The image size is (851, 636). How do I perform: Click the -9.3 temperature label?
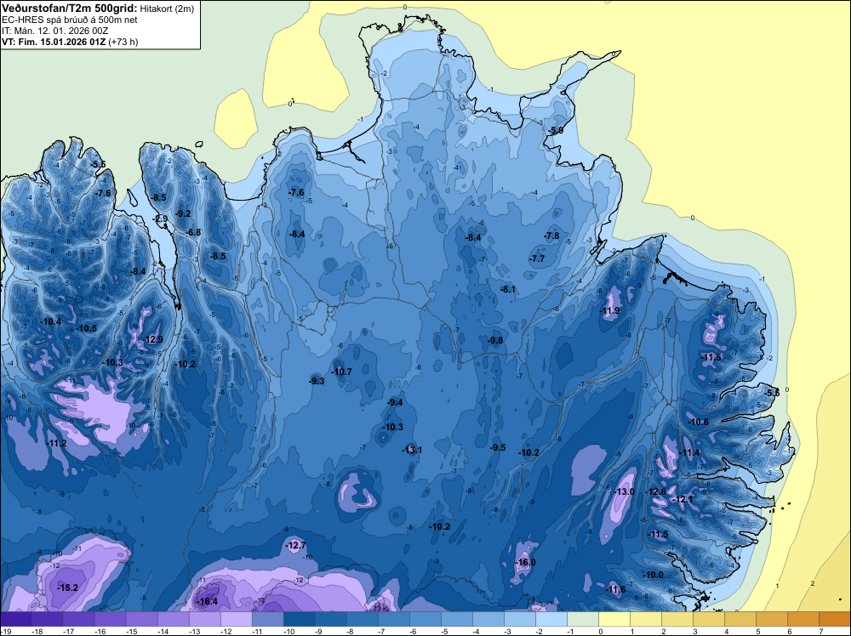click(316, 381)
